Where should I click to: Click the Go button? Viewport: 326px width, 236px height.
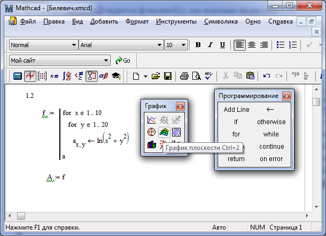click(123, 60)
